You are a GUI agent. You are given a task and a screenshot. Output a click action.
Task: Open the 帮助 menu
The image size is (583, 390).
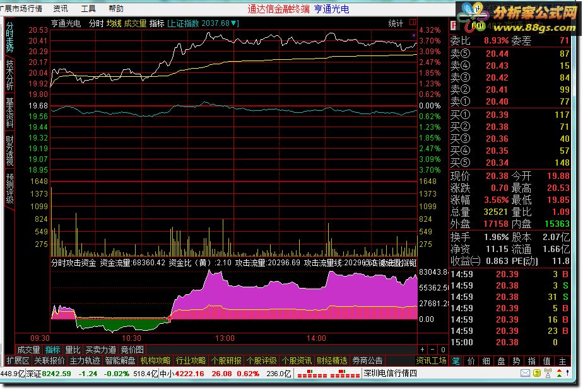point(115,8)
